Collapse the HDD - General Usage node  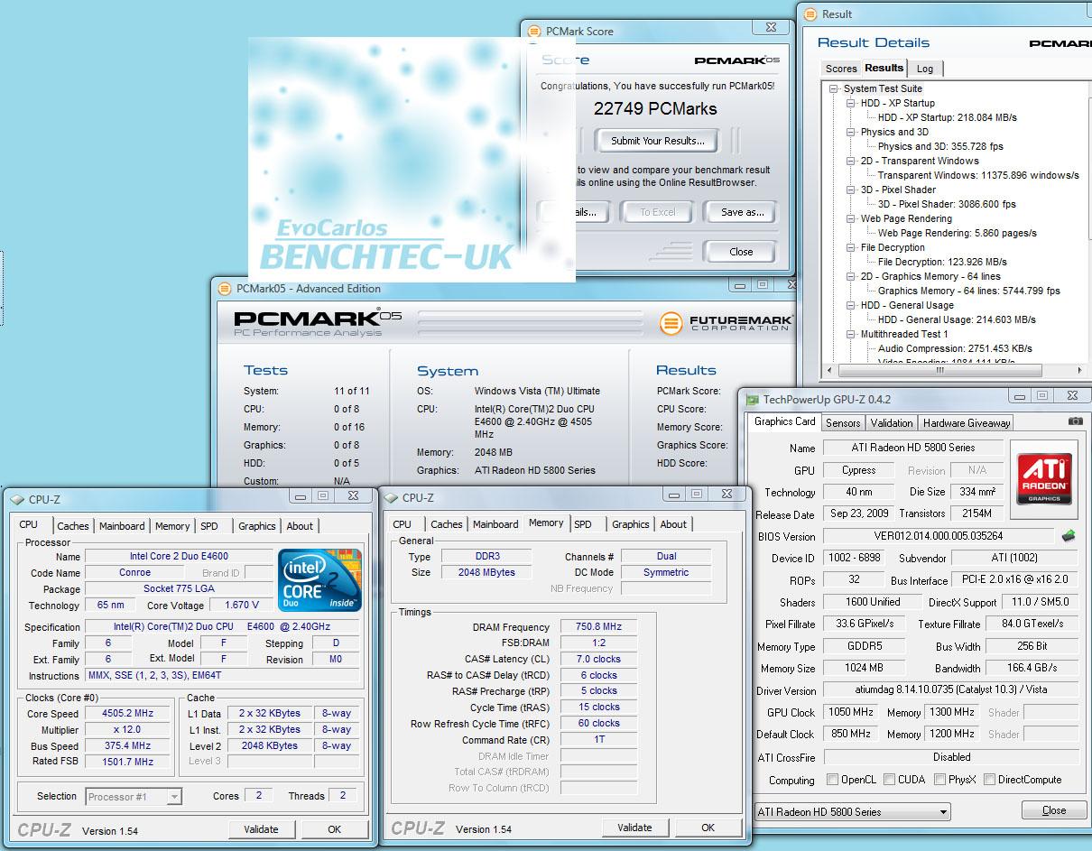tap(851, 305)
